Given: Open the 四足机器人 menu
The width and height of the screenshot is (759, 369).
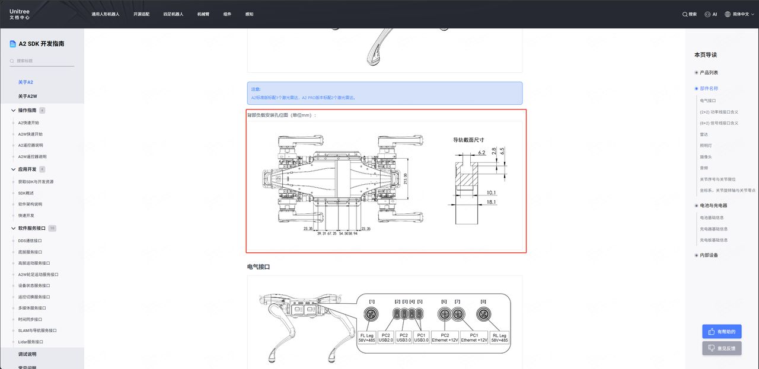Looking at the screenshot, I should [173, 14].
